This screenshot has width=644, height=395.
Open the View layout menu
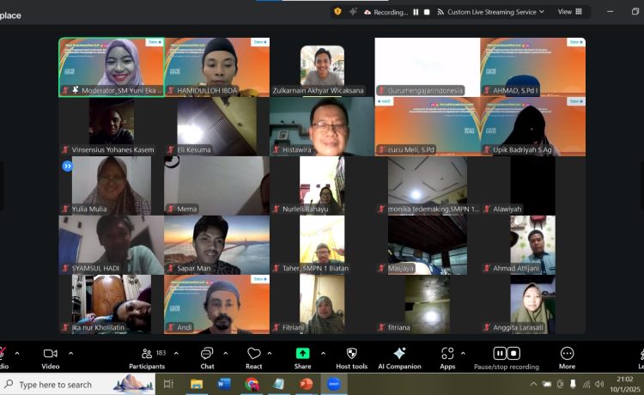tap(570, 12)
